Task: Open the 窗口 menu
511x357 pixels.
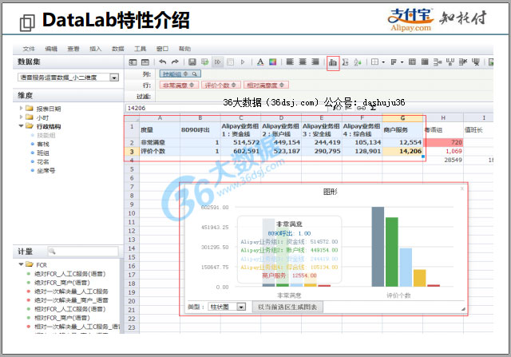Action: tap(162, 49)
